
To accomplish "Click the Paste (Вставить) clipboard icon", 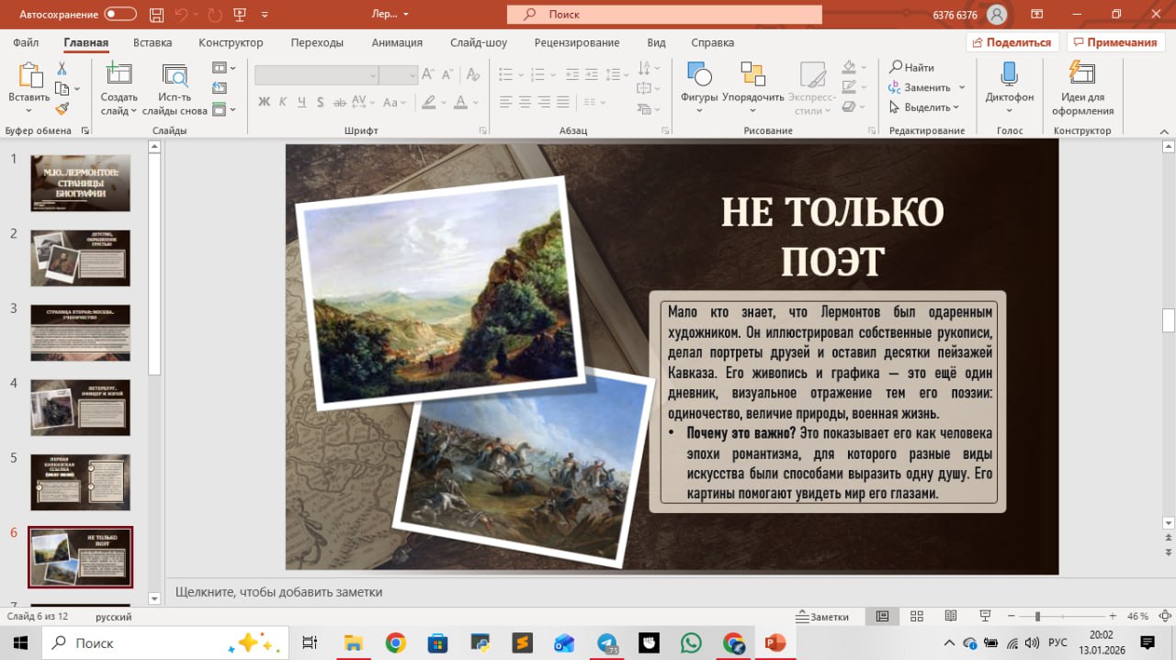I will 29,75.
